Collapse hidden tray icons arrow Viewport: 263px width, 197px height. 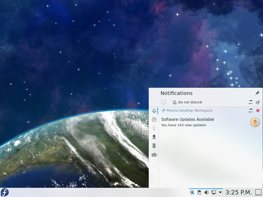click(x=220, y=192)
